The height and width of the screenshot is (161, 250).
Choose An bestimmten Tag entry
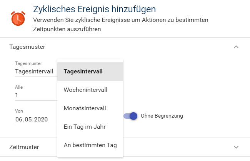pos(90,145)
